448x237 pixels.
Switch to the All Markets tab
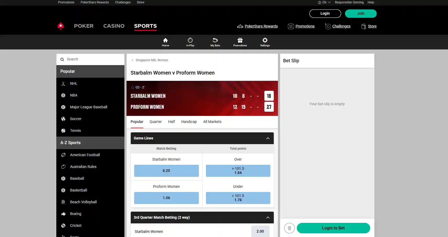tap(212, 122)
